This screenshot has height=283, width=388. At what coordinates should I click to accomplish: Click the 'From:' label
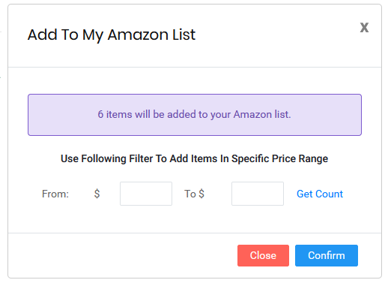pos(55,194)
